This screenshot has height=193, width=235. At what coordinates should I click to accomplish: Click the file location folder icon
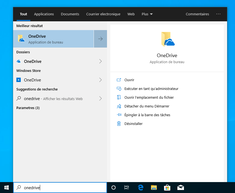pos(119,97)
